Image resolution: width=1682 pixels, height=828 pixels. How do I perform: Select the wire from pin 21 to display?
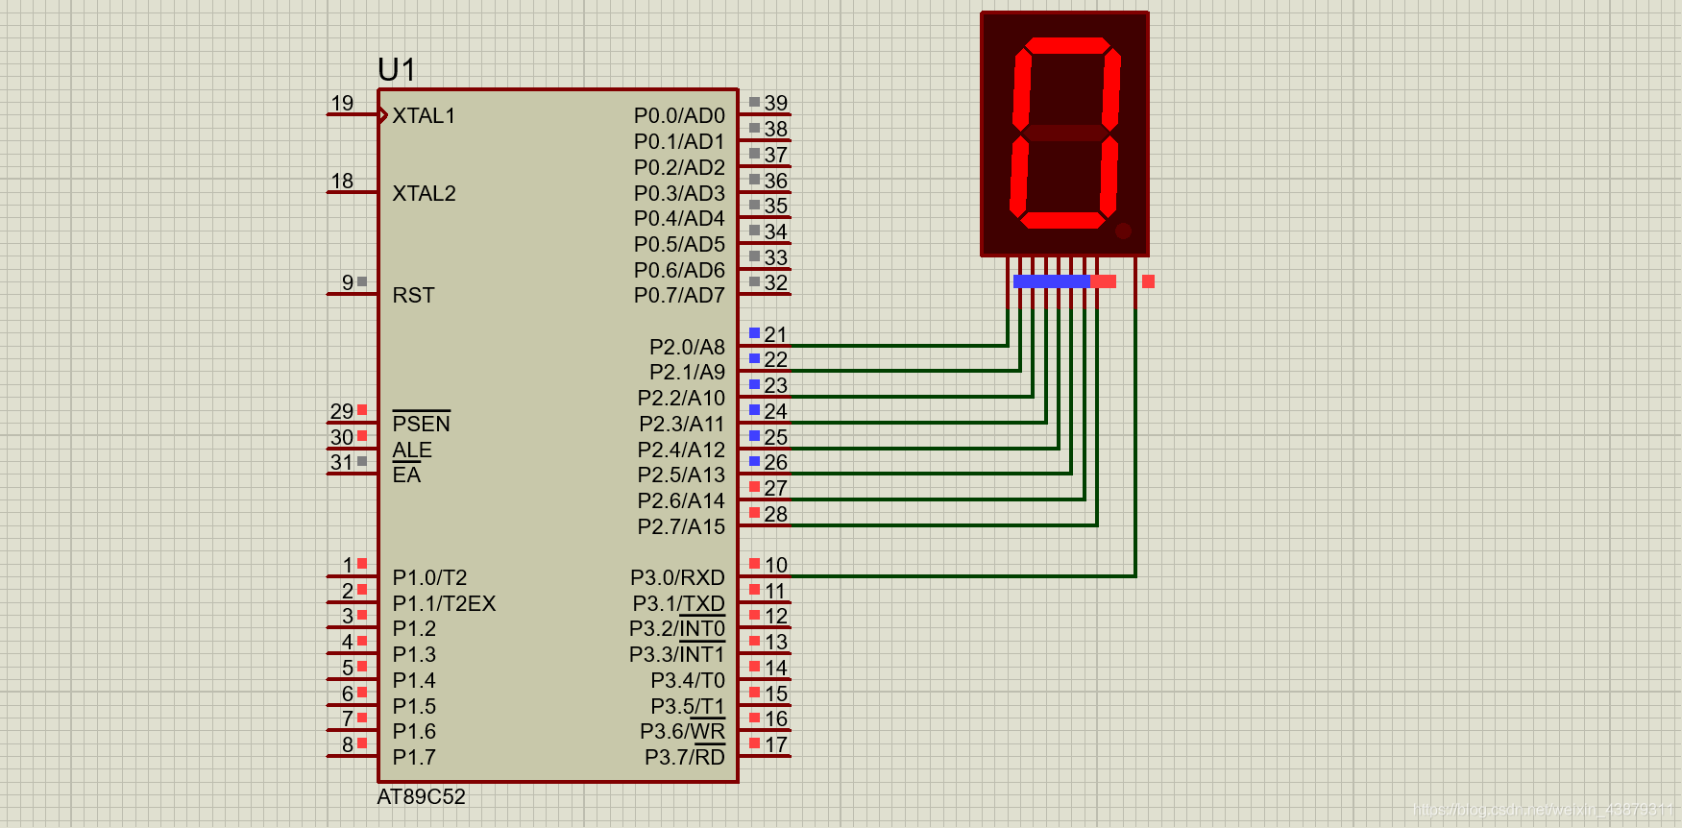[898, 345]
